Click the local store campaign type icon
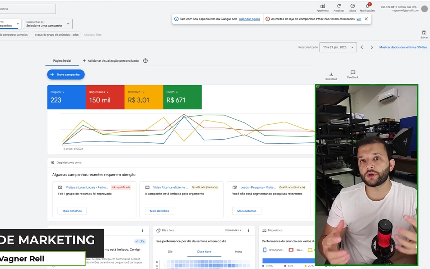 tap(60, 187)
